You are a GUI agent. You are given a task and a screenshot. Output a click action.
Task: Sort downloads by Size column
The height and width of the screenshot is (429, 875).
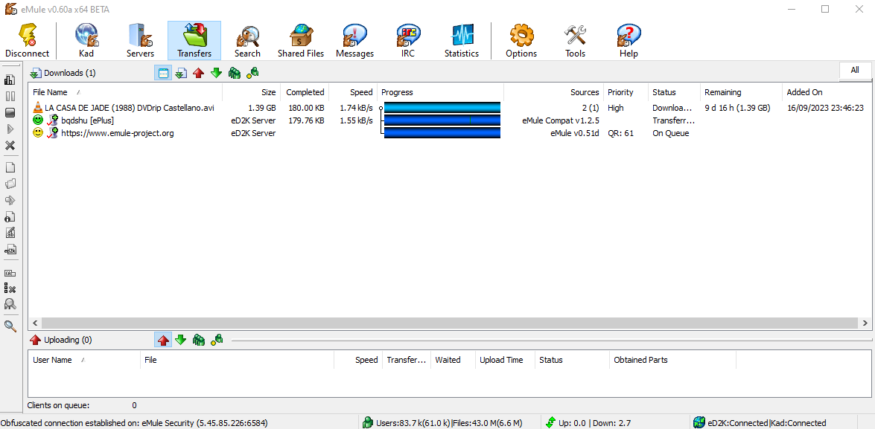click(251, 92)
